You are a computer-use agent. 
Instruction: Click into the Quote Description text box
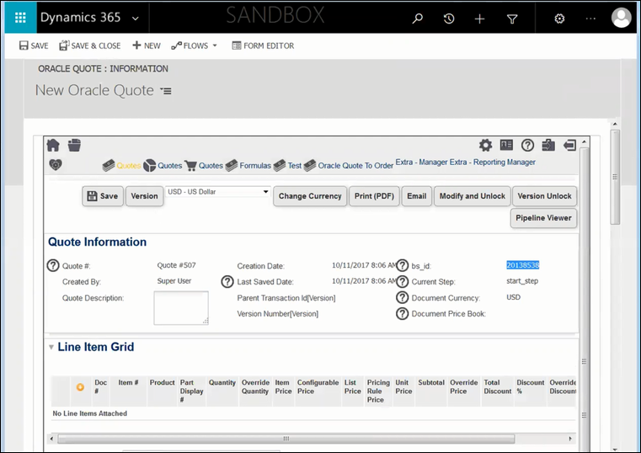(x=181, y=308)
